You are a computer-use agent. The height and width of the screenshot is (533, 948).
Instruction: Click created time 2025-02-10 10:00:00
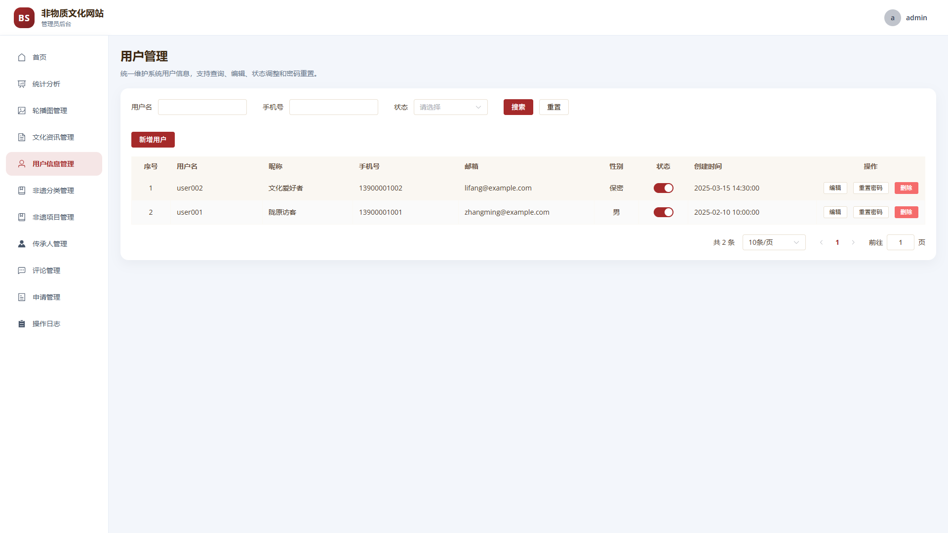[727, 212]
